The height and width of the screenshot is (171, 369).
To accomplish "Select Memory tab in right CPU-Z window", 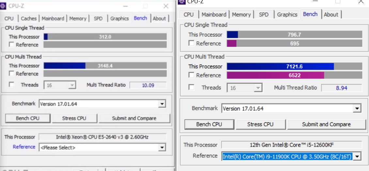I will tap(241, 14).
